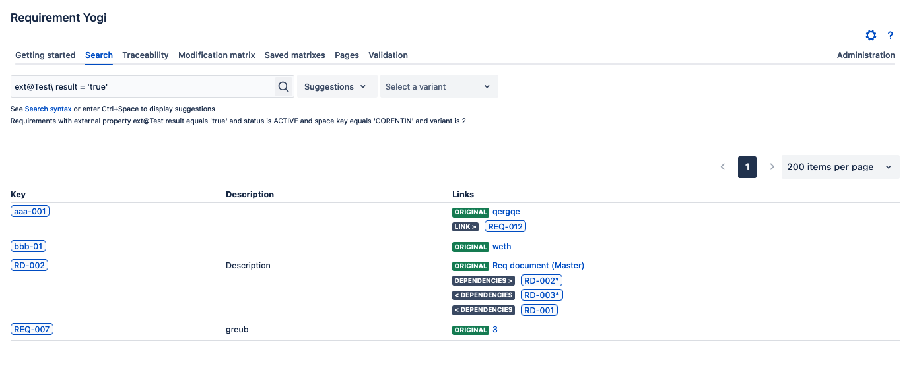Click the help question mark icon
The image size is (913, 366).
[x=890, y=36]
